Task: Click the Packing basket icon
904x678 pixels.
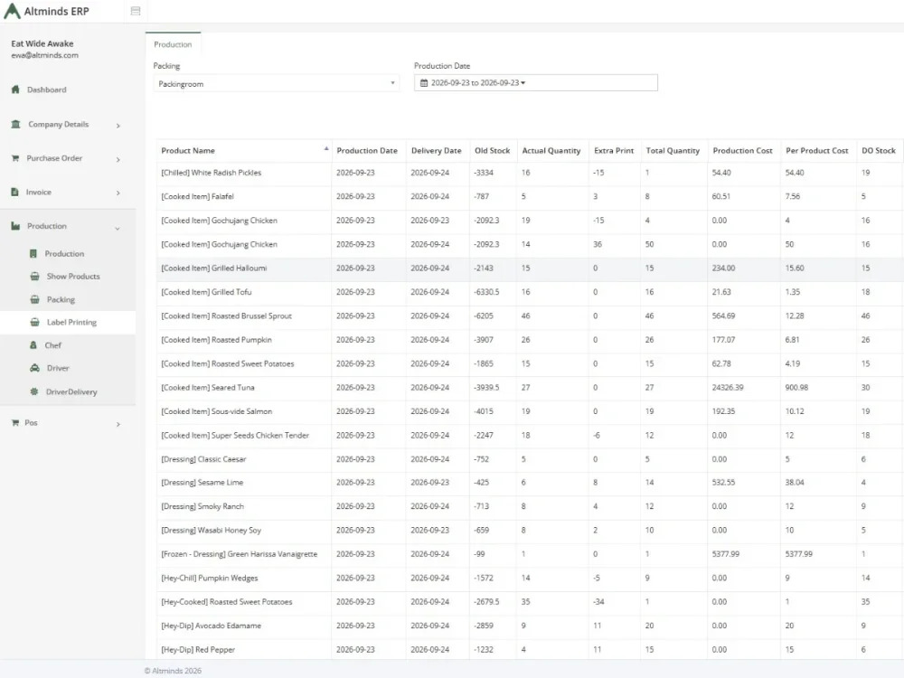Action: [34, 299]
